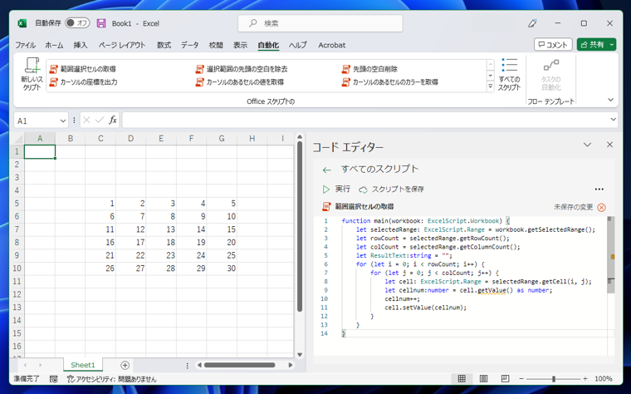Close the コード エディター pane
The width and height of the screenshot is (631, 394).
click(x=609, y=145)
